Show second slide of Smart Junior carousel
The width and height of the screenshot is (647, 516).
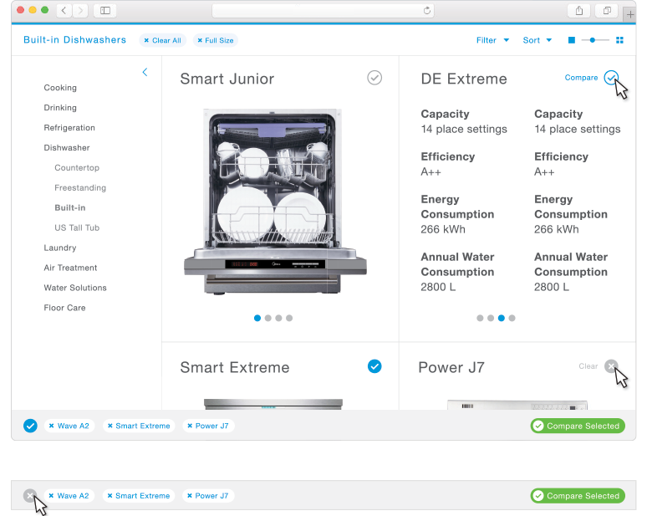(267, 318)
